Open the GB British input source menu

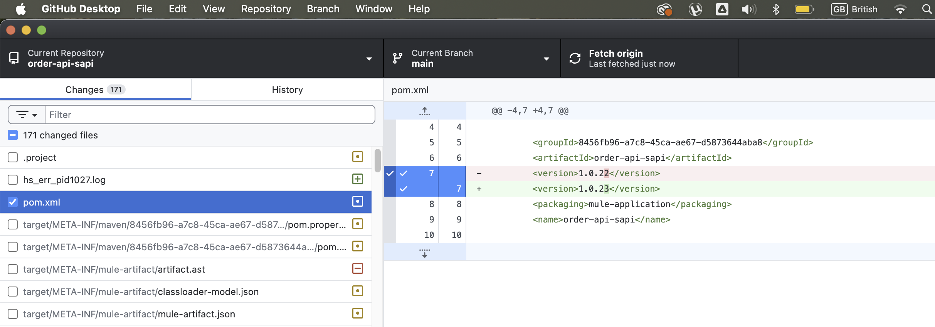click(854, 9)
